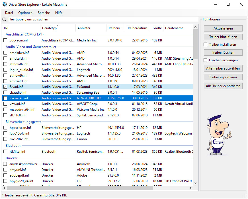Collapse the 'Audio, Video und Gamecontroller' group
Image resolution: width=248 pixels, height=199 pixels.
(x=31, y=47)
